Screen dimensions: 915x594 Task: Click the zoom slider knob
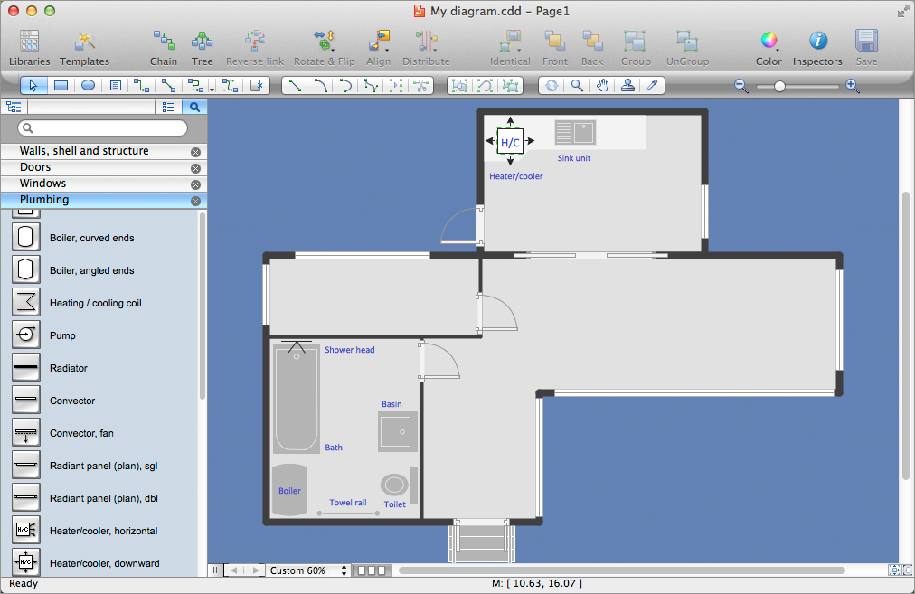point(779,86)
